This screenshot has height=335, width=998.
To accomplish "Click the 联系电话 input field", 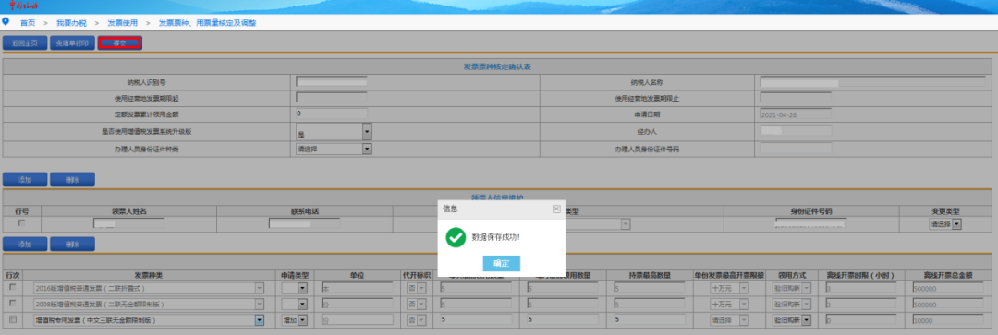I will click(x=304, y=223).
